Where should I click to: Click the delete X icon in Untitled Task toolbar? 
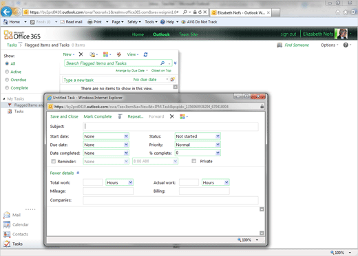click(x=172, y=116)
